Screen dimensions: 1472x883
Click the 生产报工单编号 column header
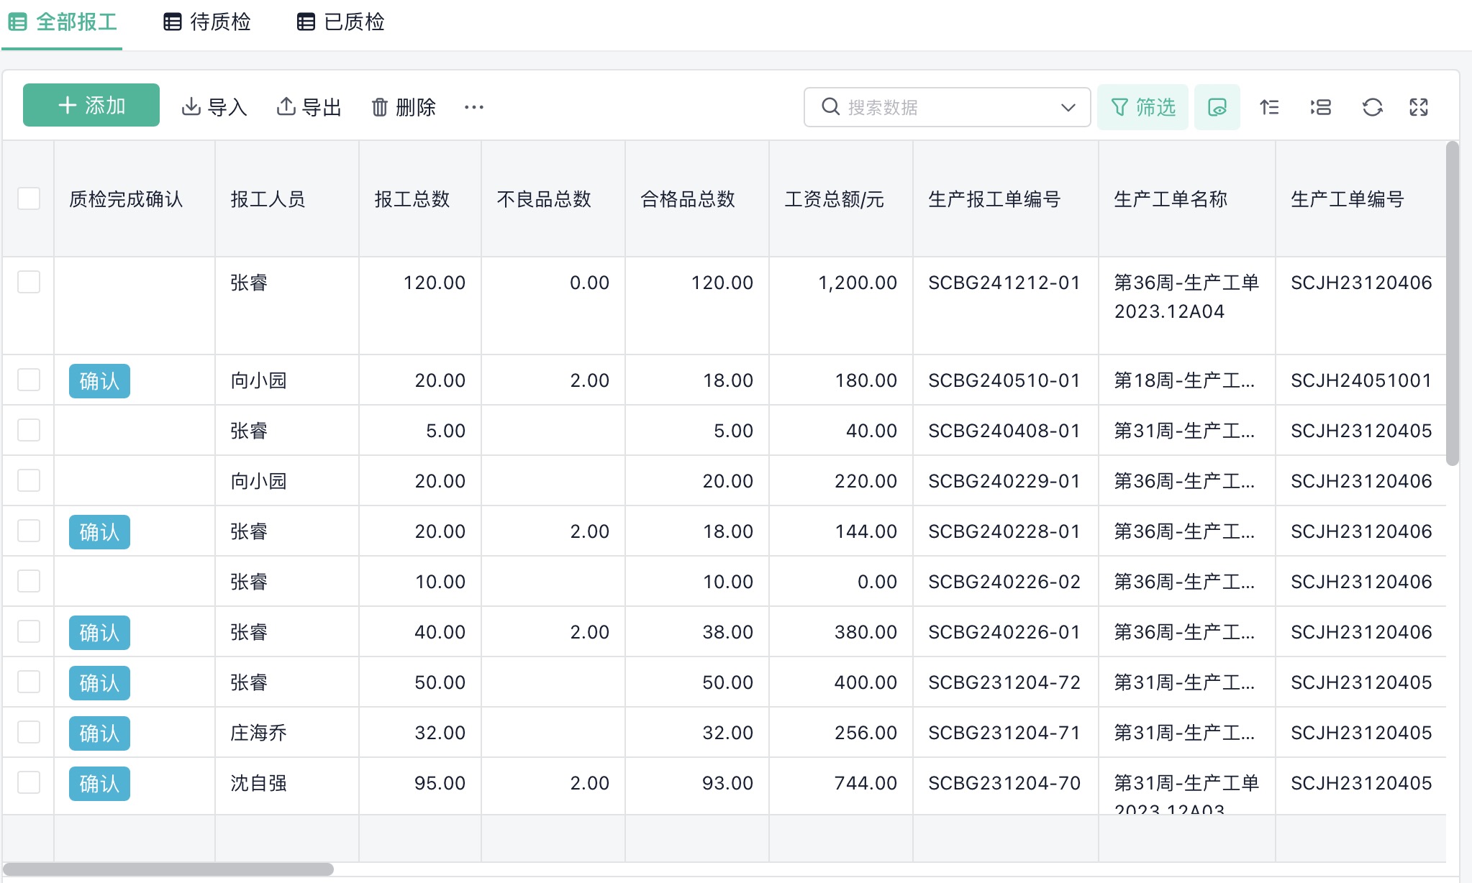coord(1006,198)
